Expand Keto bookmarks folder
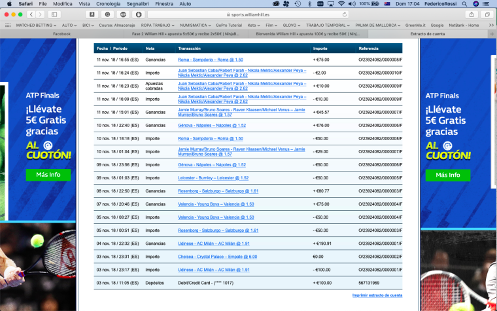Image resolution: width=497 pixels, height=311 pixels. 254,25
